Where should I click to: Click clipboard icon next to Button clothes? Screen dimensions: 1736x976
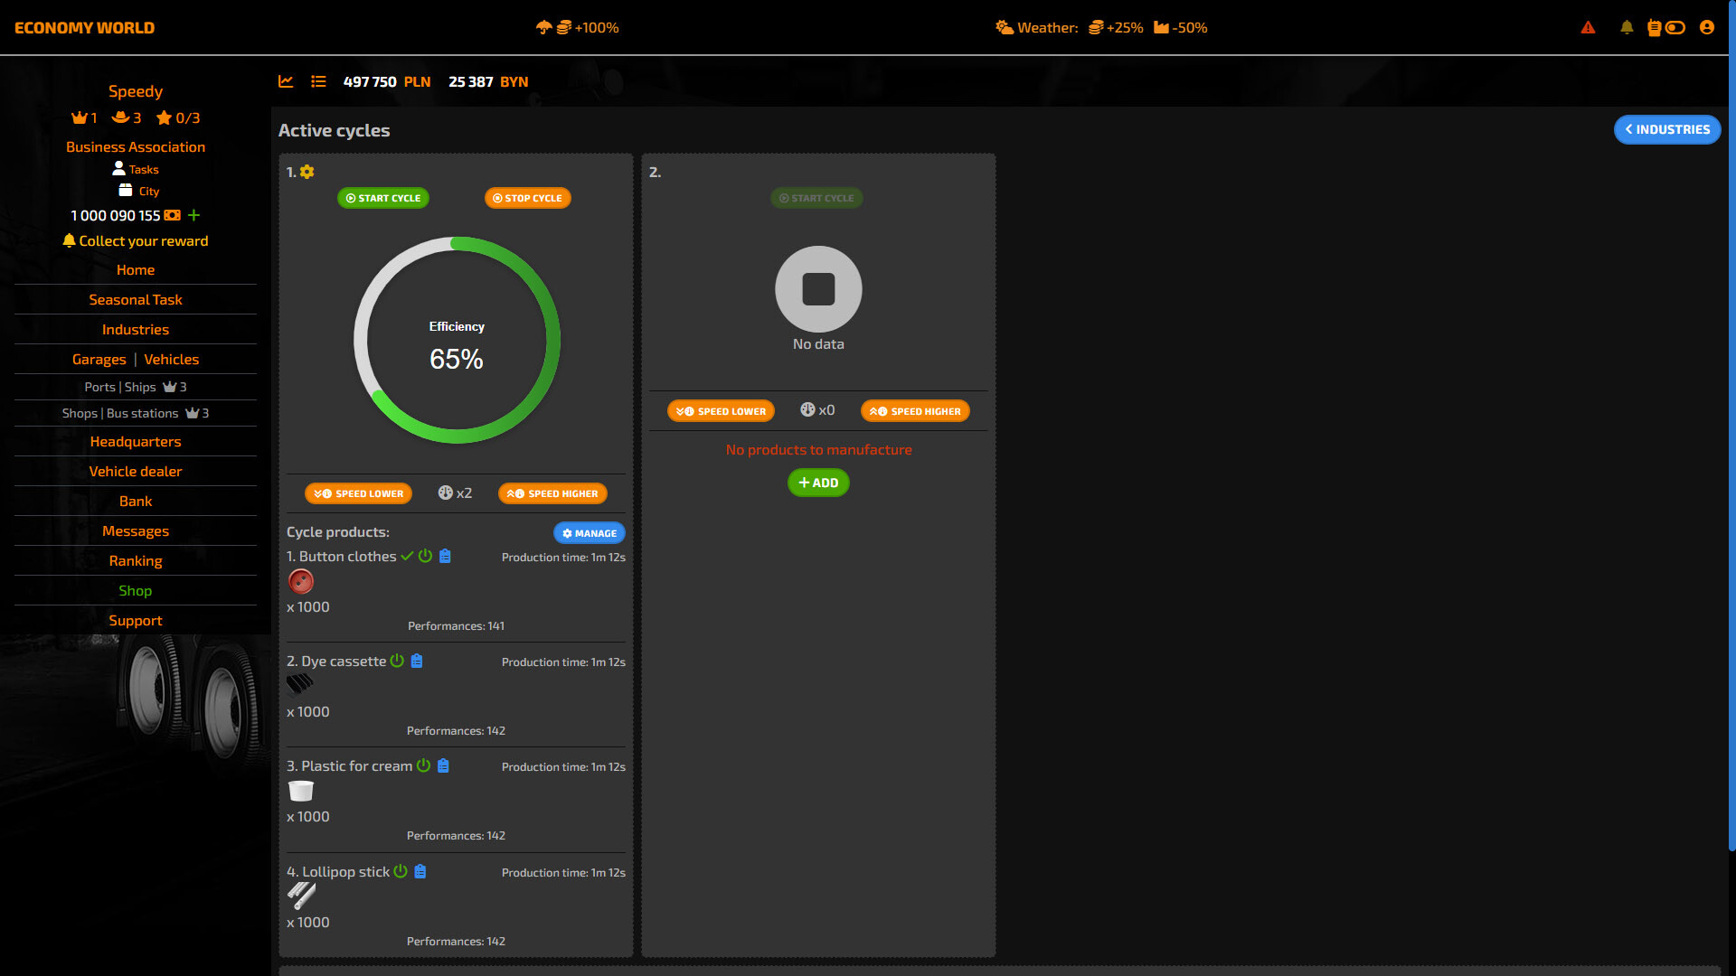[x=445, y=557]
